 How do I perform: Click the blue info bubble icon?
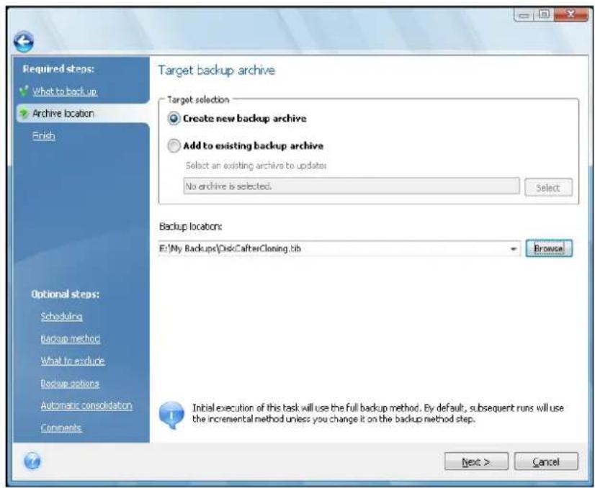[172, 415]
